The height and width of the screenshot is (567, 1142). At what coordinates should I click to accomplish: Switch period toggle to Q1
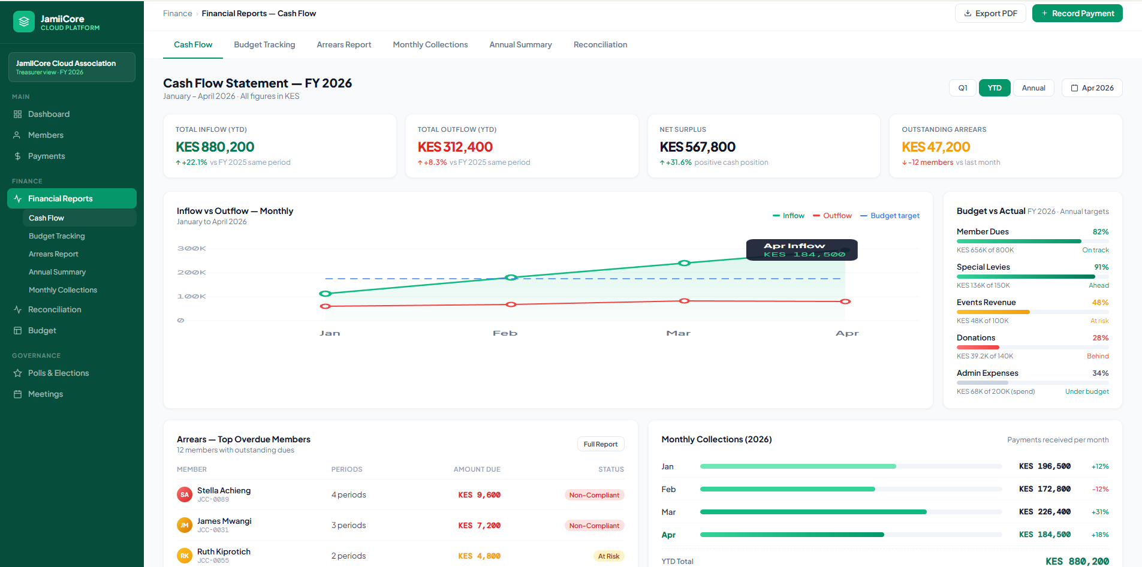click(x=962, y=88)
